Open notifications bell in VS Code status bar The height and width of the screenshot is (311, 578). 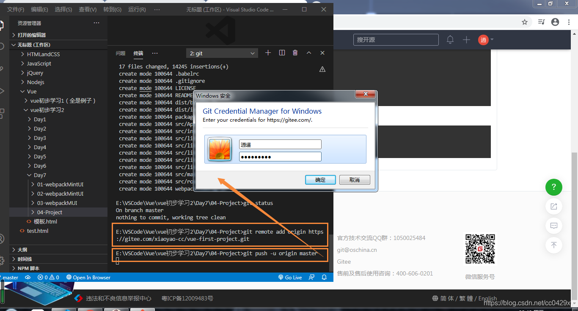(x=324, y=278)
